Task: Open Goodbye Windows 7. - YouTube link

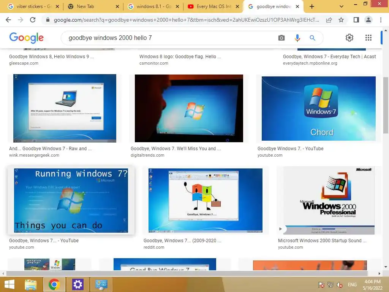Action: tap(291, 149)
